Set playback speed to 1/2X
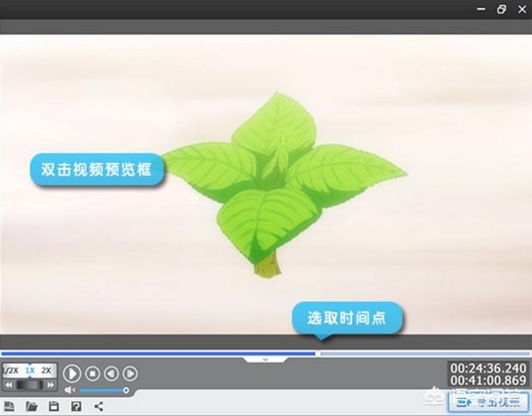 pyautogui.click(x=10, y=371)
